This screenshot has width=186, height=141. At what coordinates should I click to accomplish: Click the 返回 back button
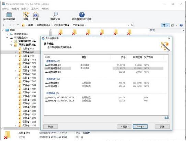(x=124, y=126)
